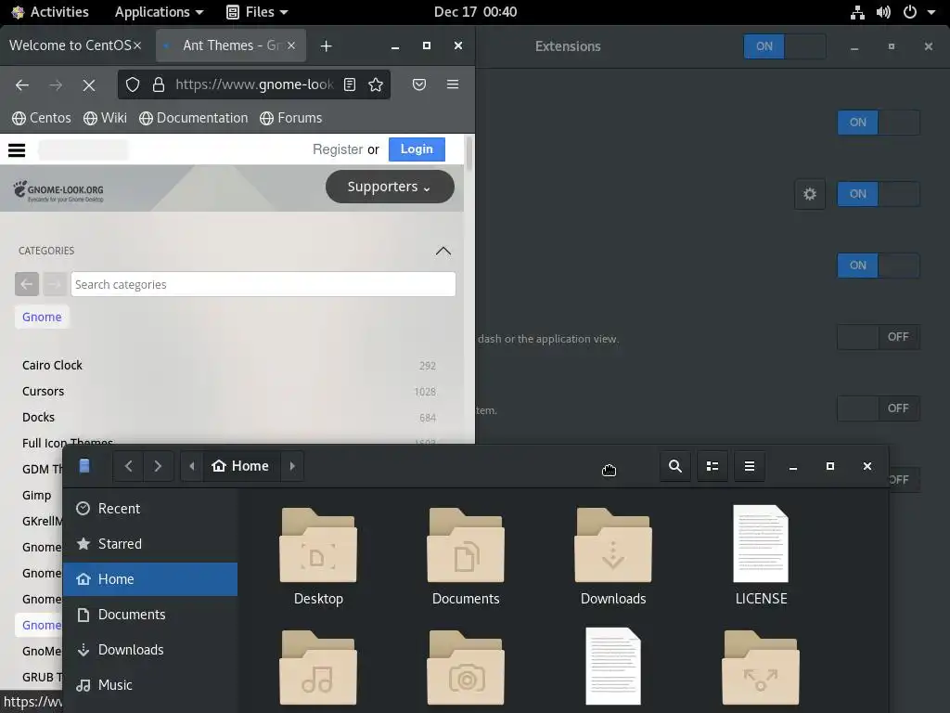Switch to the Ant Themes tab

(x=230, y=45)
